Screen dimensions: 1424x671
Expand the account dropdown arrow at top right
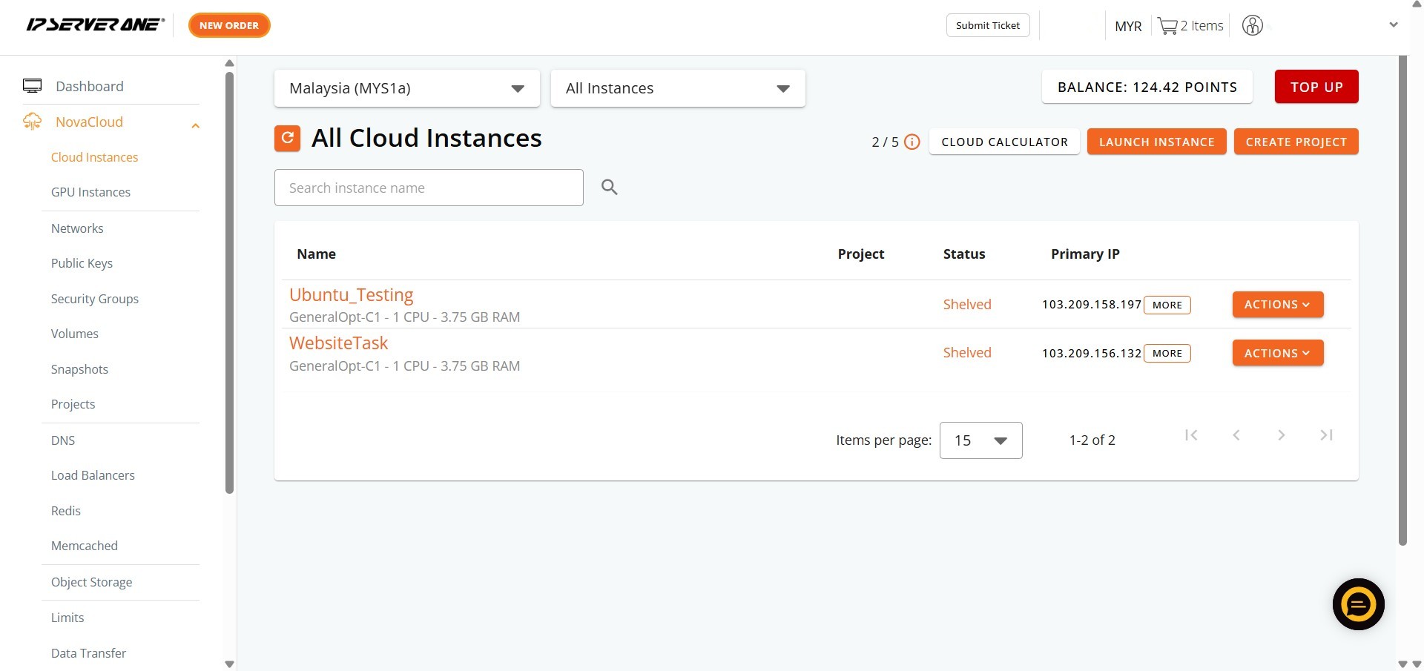point(1394,24)
